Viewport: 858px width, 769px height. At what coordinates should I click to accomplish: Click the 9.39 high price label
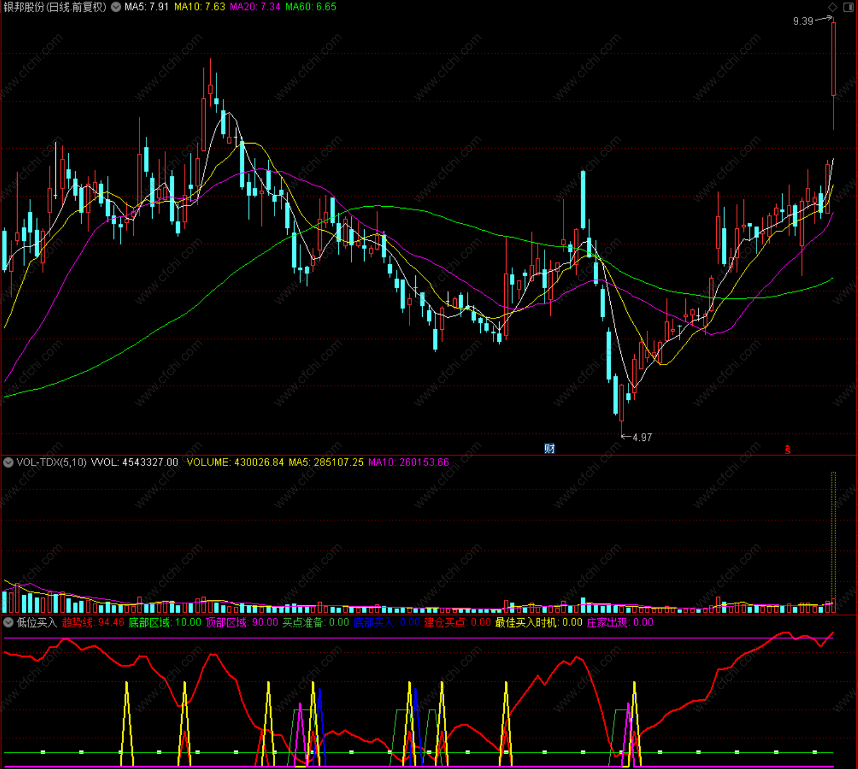pos(803,21)
